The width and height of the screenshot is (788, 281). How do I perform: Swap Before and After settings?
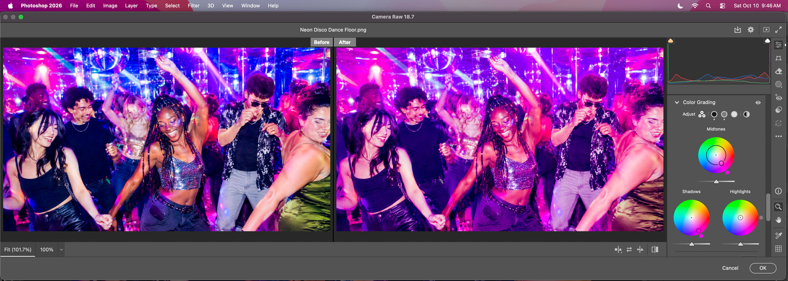click(629, 250)
